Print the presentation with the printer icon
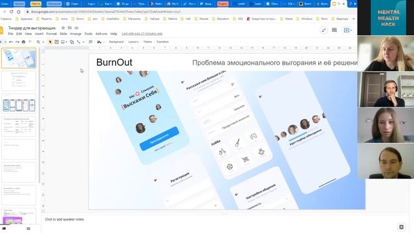 (23, 42)
